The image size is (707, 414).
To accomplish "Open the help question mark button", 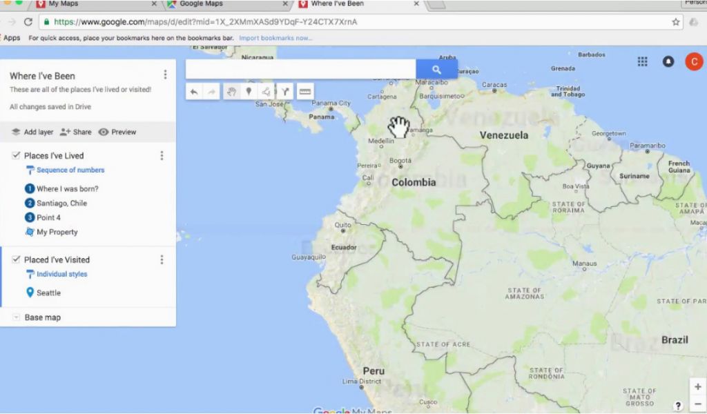I will [x=678, y=406].
